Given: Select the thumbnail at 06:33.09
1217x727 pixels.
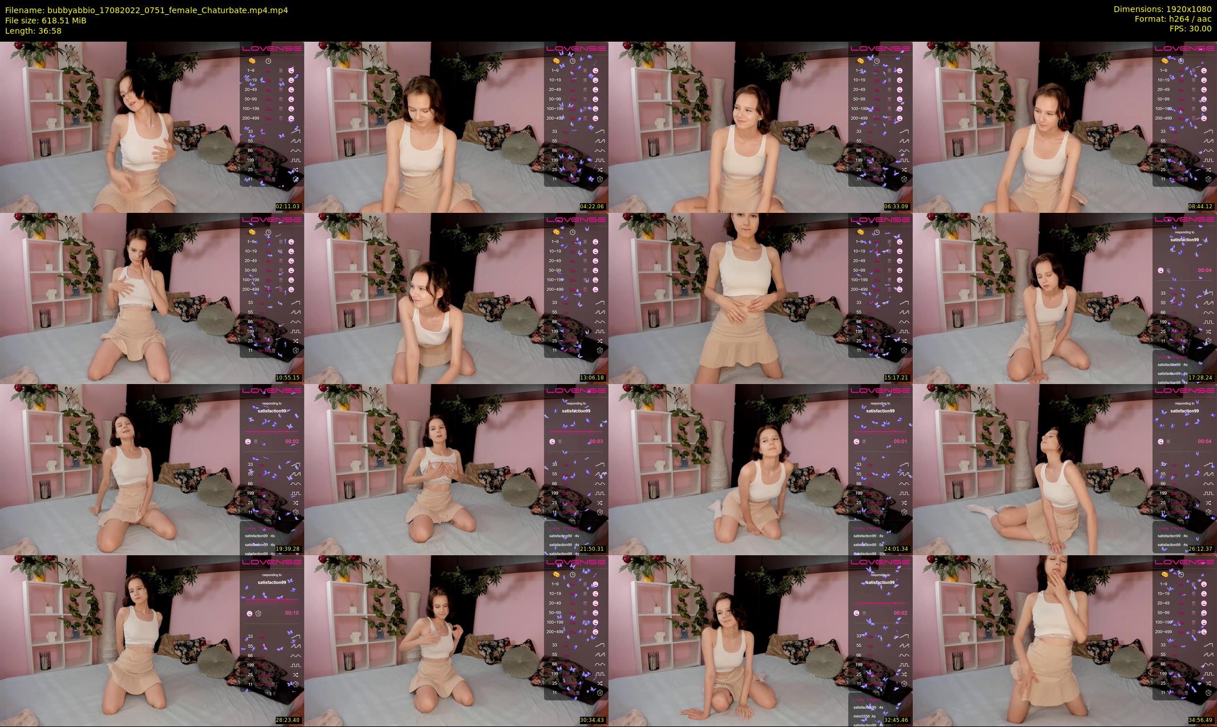Looking at the screenshot, I should (x=760, y=127).
